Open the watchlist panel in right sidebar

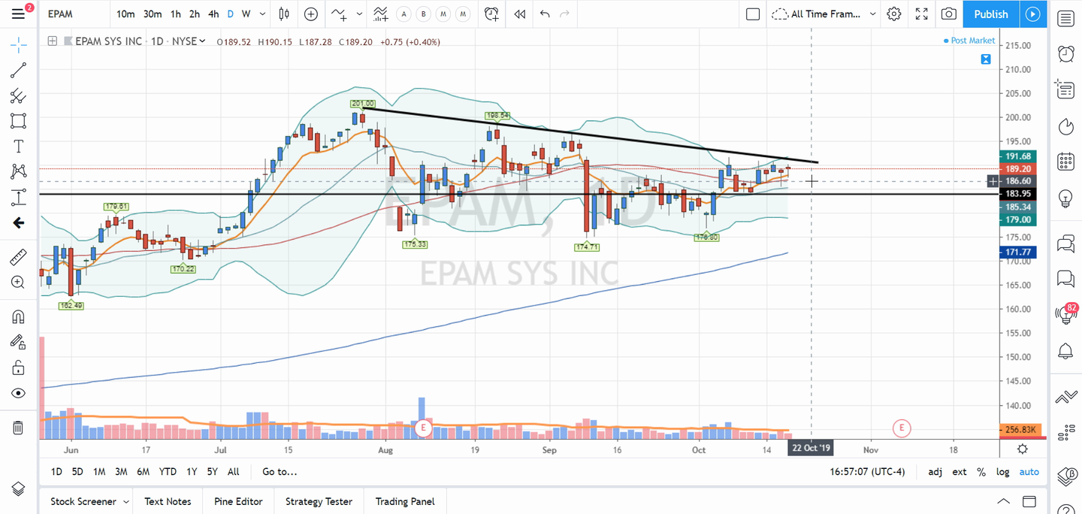coord(1065,20)
